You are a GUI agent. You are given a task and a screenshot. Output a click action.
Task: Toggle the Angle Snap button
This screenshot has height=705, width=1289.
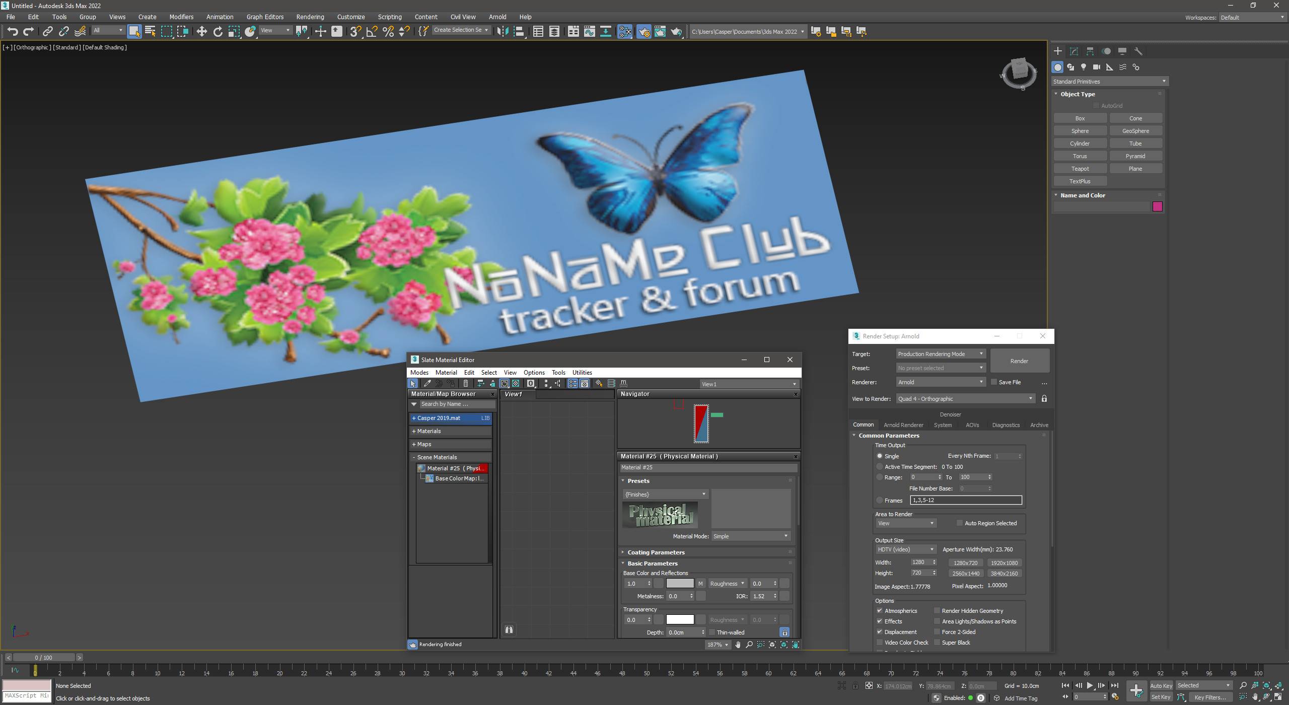point(372,31)
